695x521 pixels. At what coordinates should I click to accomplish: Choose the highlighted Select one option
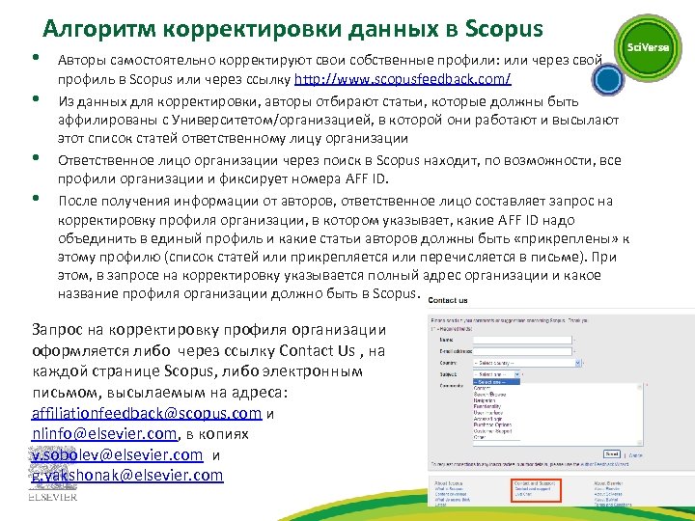tap(496, 382)
